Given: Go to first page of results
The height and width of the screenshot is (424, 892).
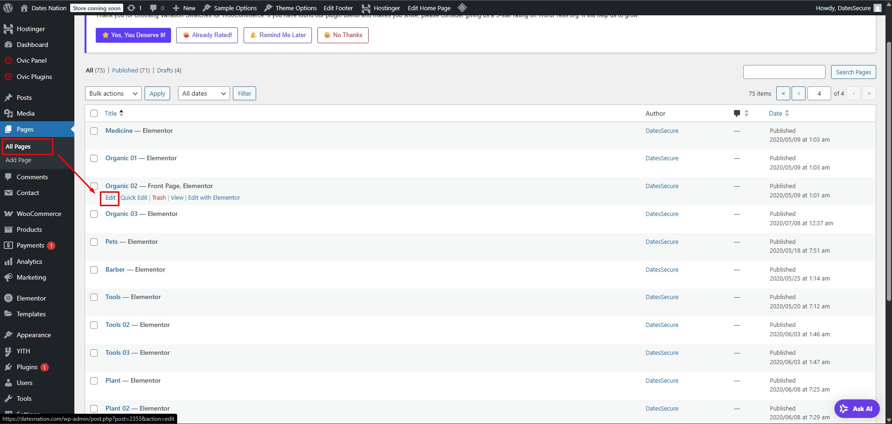Looking at the screenshot, I should 783,93.
